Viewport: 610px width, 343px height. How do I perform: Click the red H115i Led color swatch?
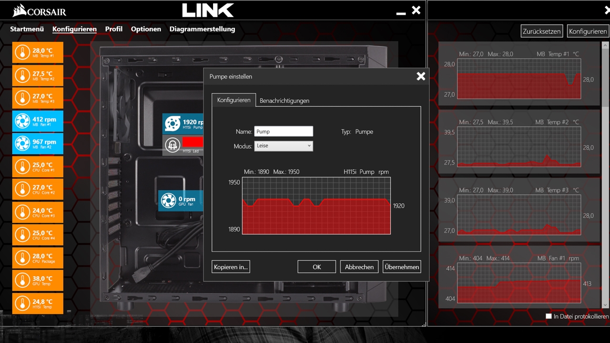tap(193, 142)
